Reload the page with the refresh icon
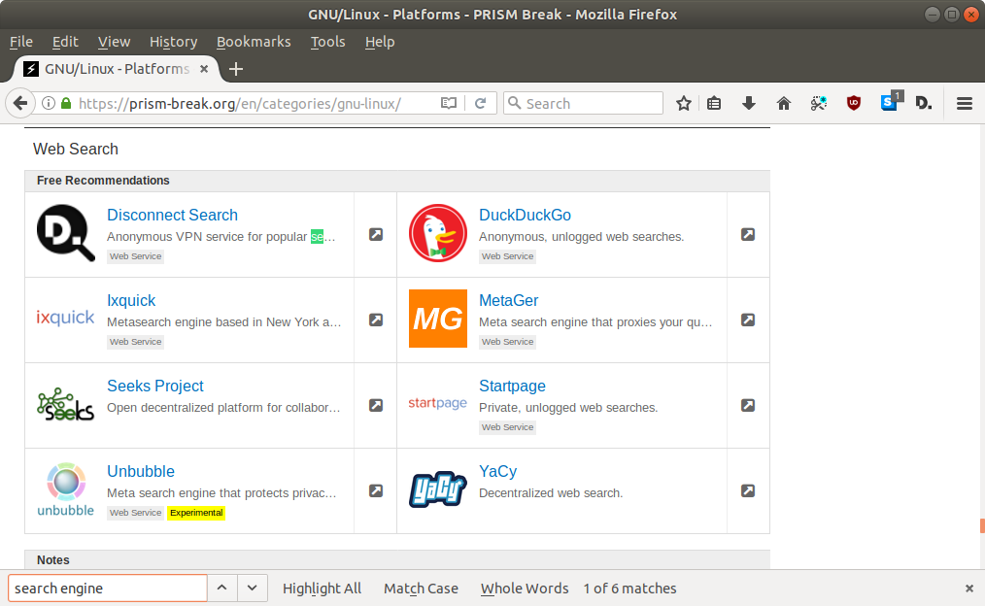 (x=481, y=103)
